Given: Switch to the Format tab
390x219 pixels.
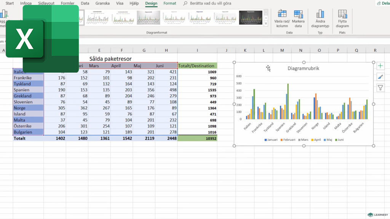Looking at the screenshot, I should point(169,3).
